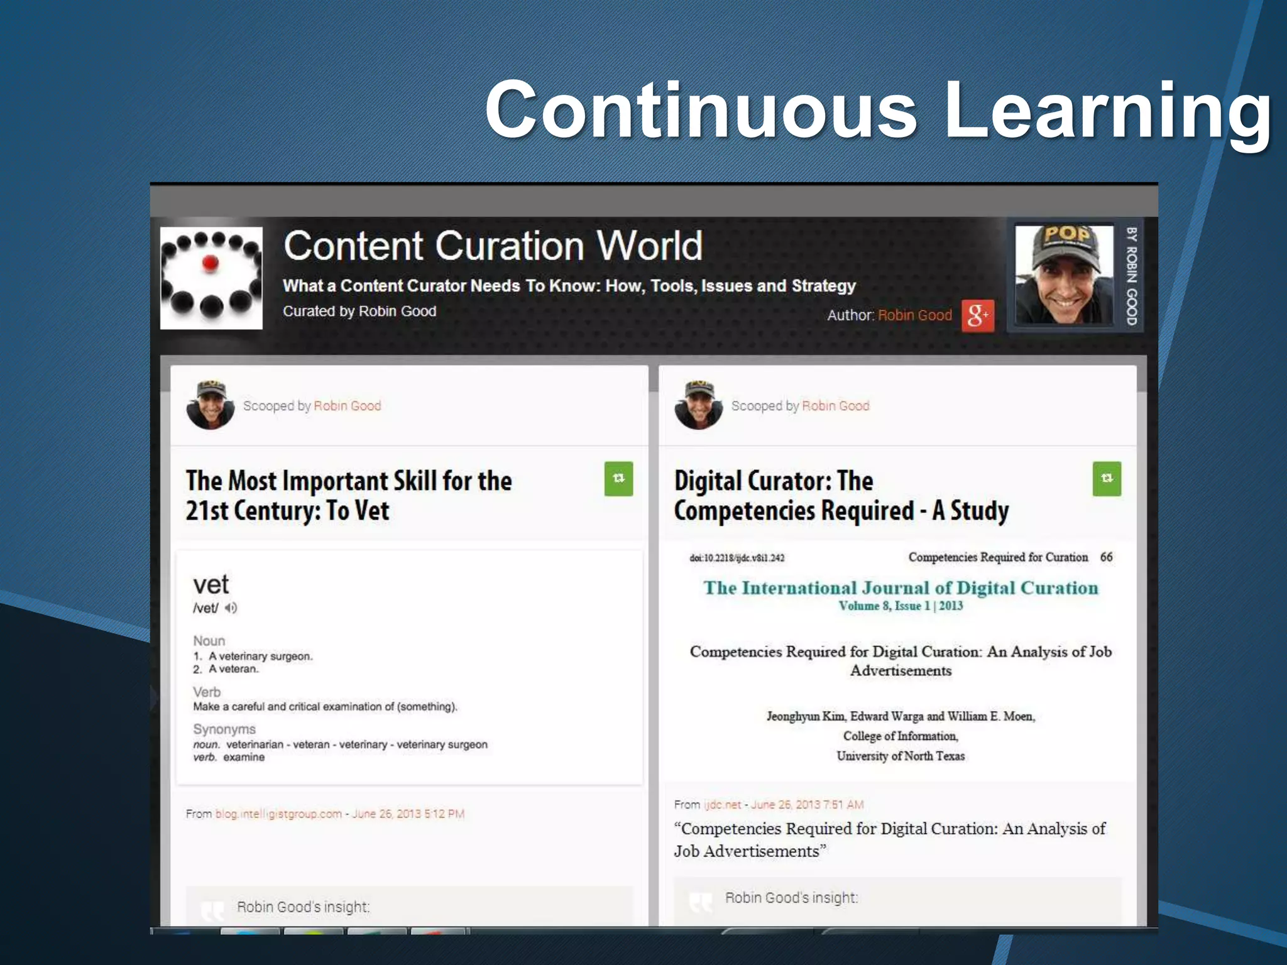Click the Robin Good link on the To Vet post
Viewport: 1287px width, 965px height.
click(348, 406)
